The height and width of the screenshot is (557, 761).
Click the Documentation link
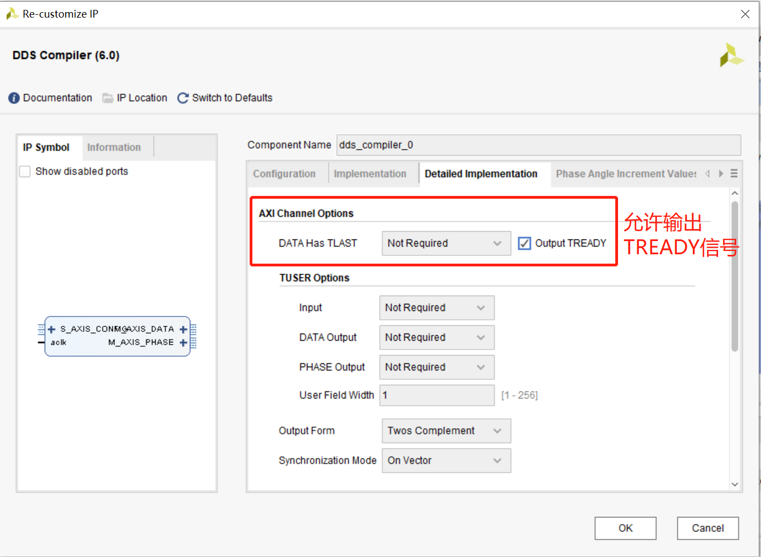(x=58, y=98)
